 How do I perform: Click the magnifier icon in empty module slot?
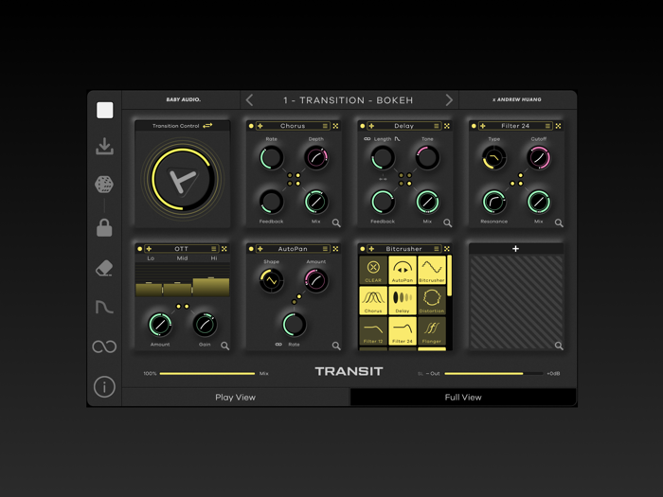pos(559,346)
